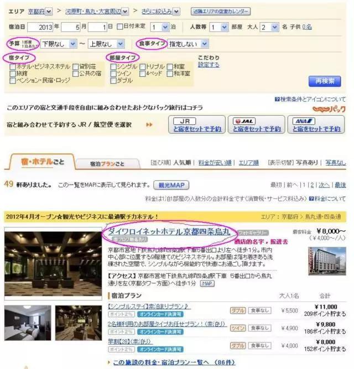Open the ダイワロイネットホテル京都四条烏丸 hotel link
Viewport: 354px width, 369px height.
168,231
